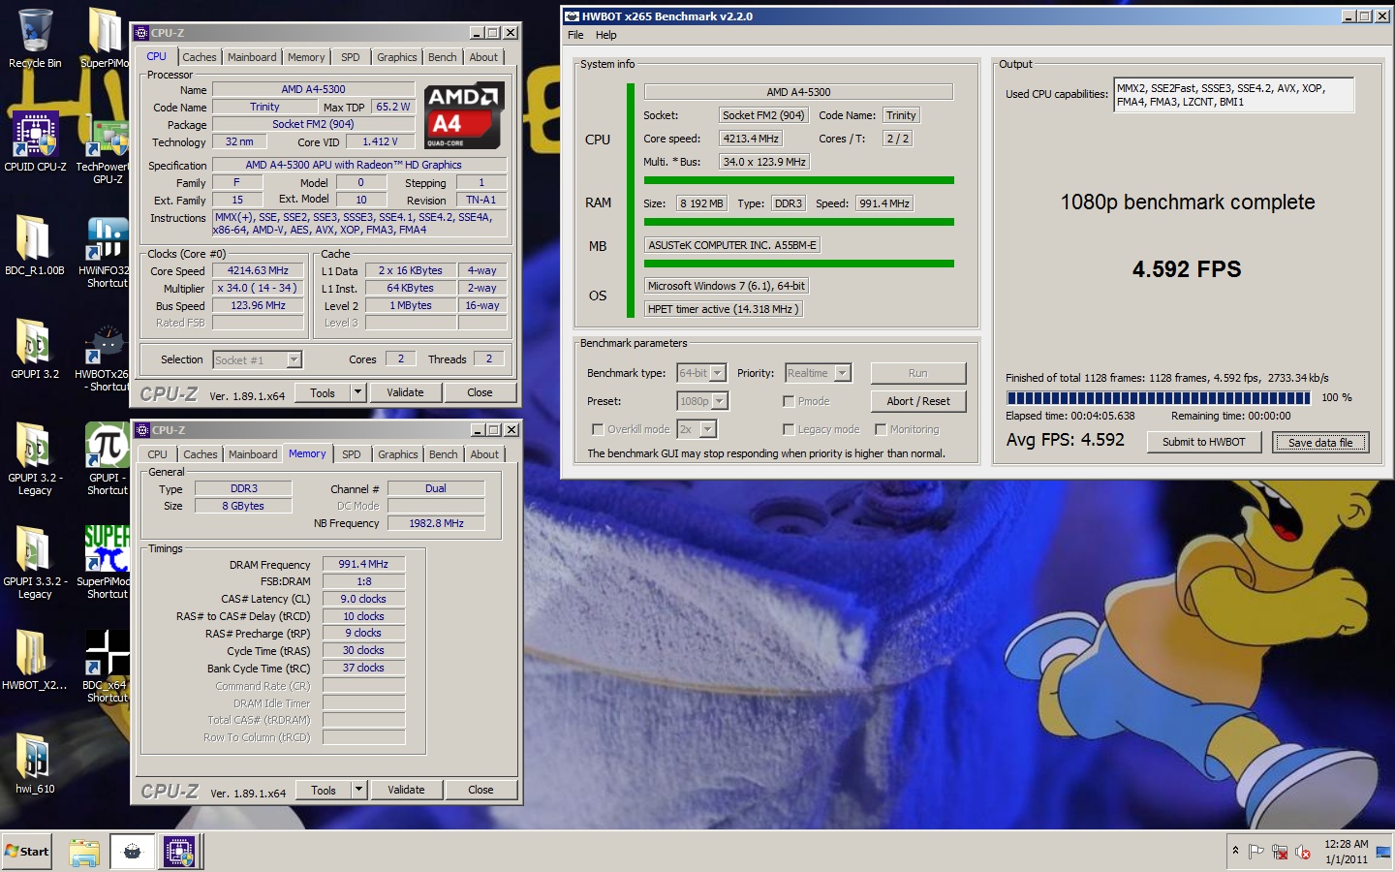Click the benchmark progress bar
This screenshot has height=872, width=1395.
[1159, 397]
